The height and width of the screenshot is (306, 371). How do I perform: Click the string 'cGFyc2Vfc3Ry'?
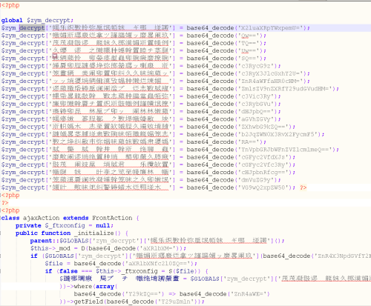point(263,165)
